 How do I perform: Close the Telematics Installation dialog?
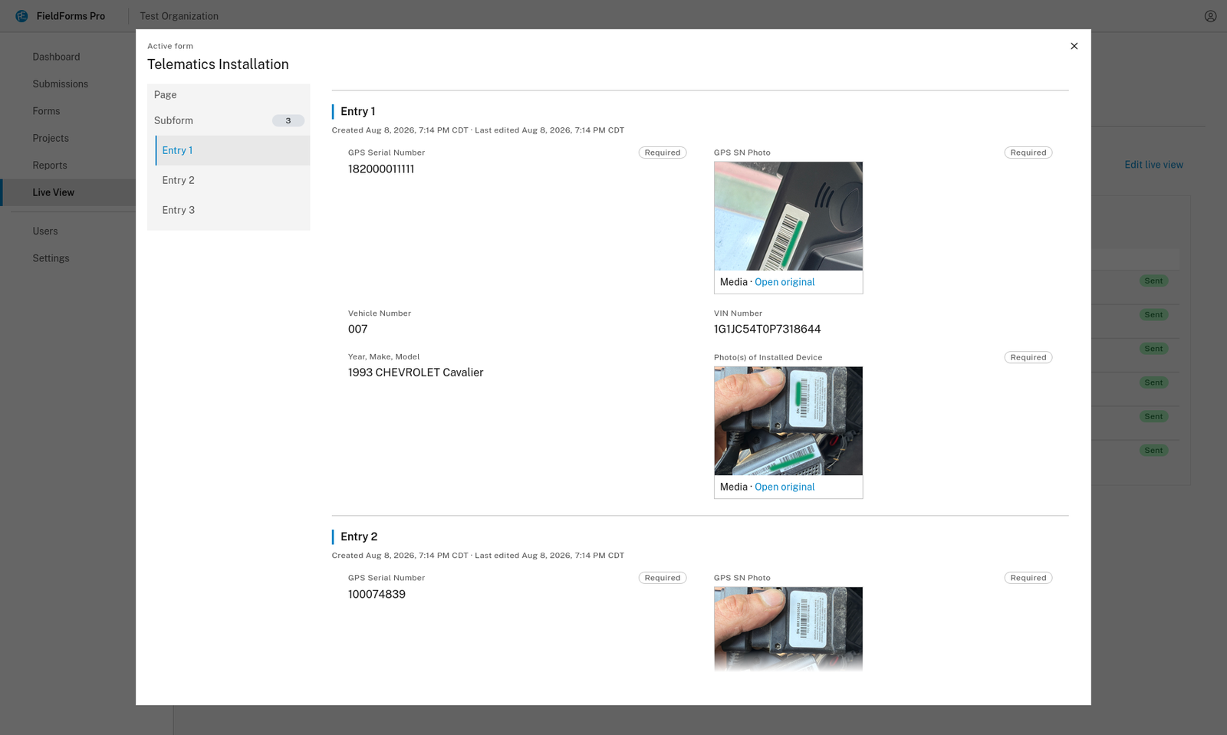1074,46
